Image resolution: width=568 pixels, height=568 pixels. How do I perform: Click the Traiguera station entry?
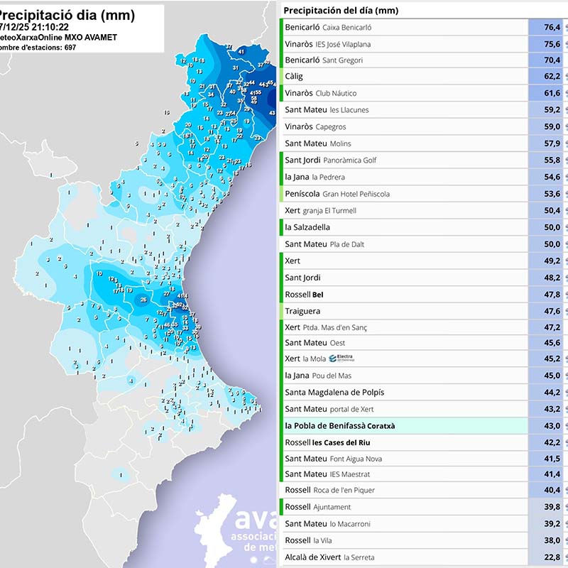(x=302, y=311)
